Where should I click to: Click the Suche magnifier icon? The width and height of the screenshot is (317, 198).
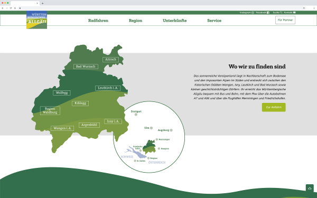pyautogui.click(x=281, y=13)
